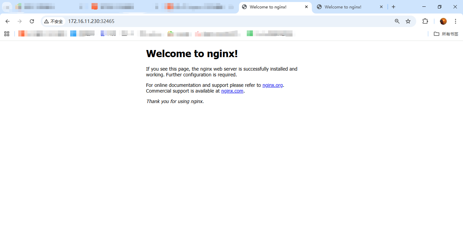Restore down the Chrome window

point(440,7)
